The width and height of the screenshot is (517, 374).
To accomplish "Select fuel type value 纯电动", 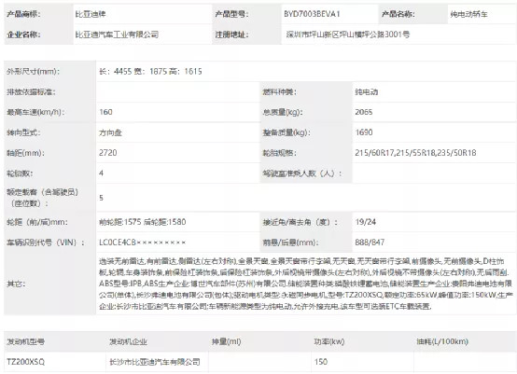I will pos(367,92).
